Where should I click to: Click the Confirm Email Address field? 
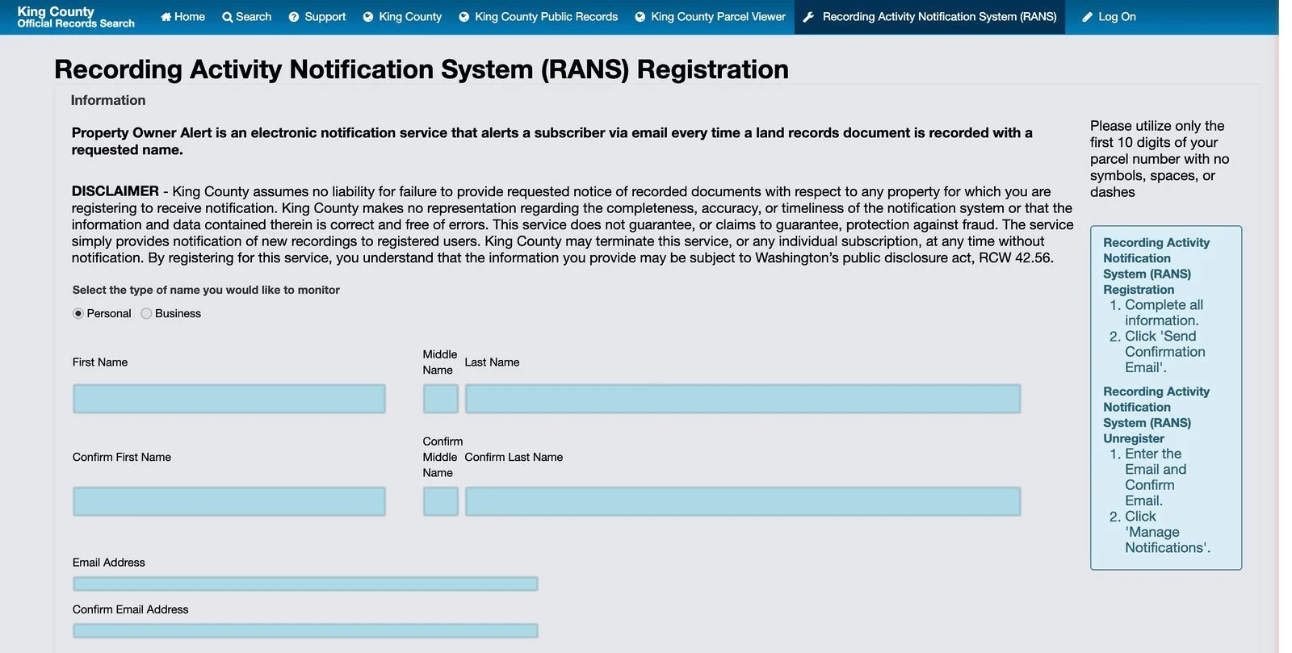click(x=305, y=630)
